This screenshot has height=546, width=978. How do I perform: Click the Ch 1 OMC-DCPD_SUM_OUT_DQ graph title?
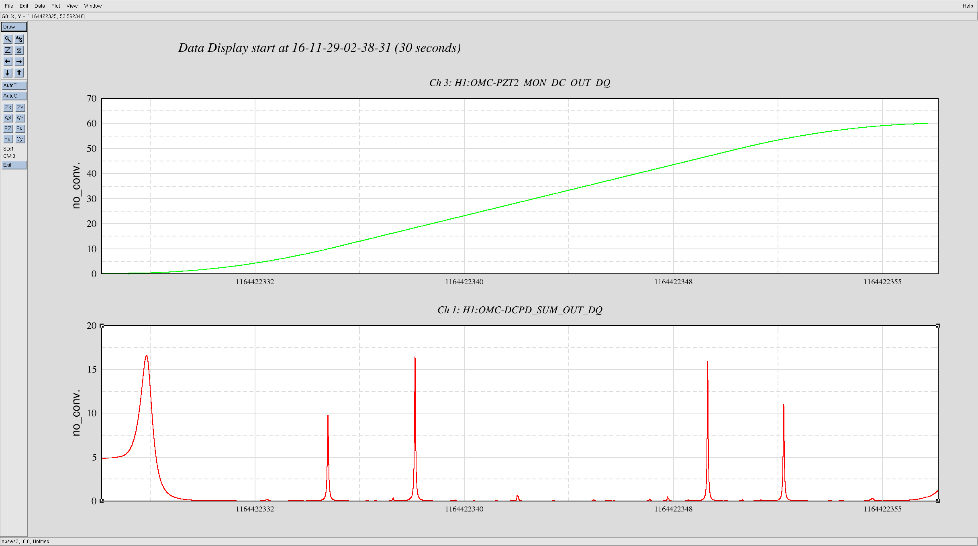click(520, 310)
